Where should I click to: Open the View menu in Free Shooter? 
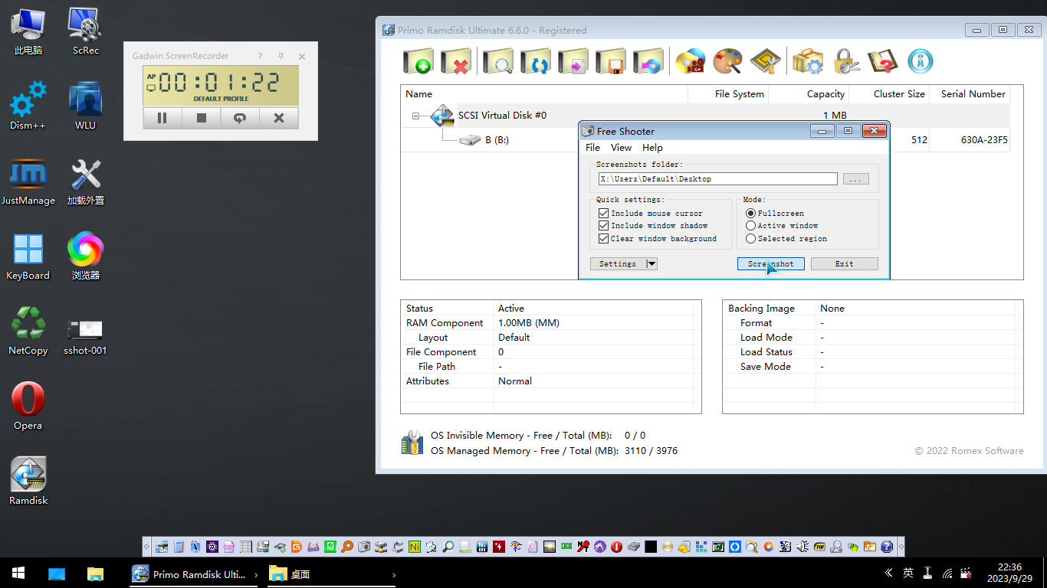[x=621, y=148]
